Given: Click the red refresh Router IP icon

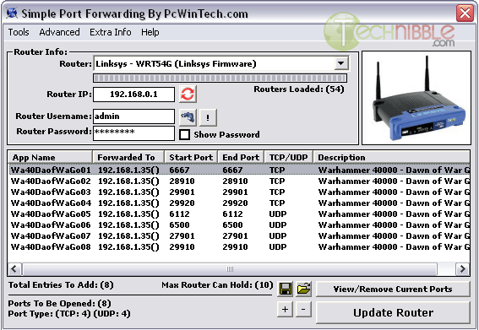Looking at the screenshot, I should 188,94.
